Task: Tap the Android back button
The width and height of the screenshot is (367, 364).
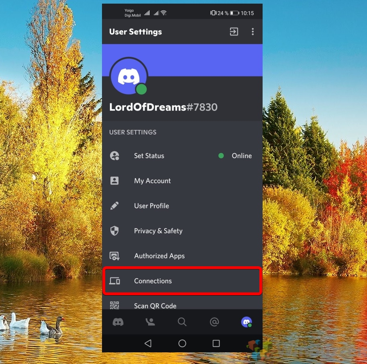Action: click(x=148, y=343)
